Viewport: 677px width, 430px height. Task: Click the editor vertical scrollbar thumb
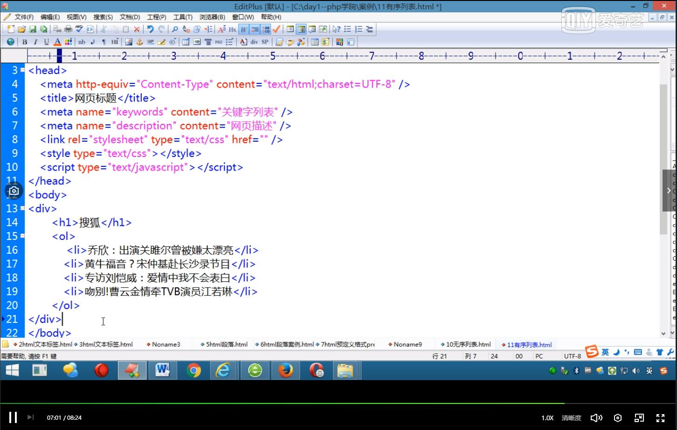click(663, 159)
